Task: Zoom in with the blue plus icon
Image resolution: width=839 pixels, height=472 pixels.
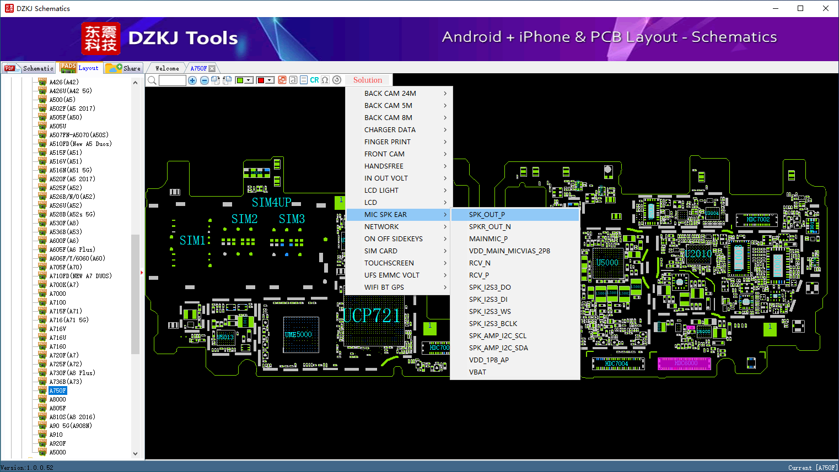Action: tap(192, 80)
